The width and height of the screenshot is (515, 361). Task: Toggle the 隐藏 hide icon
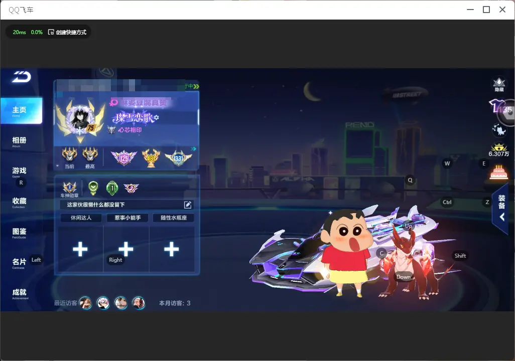(499, 85)
